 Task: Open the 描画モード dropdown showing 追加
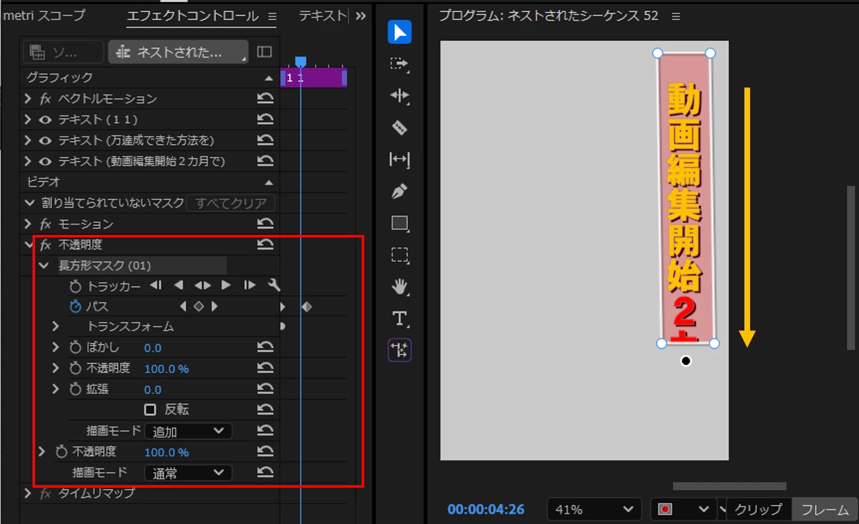pyautogui.click(x=188, y=432)
